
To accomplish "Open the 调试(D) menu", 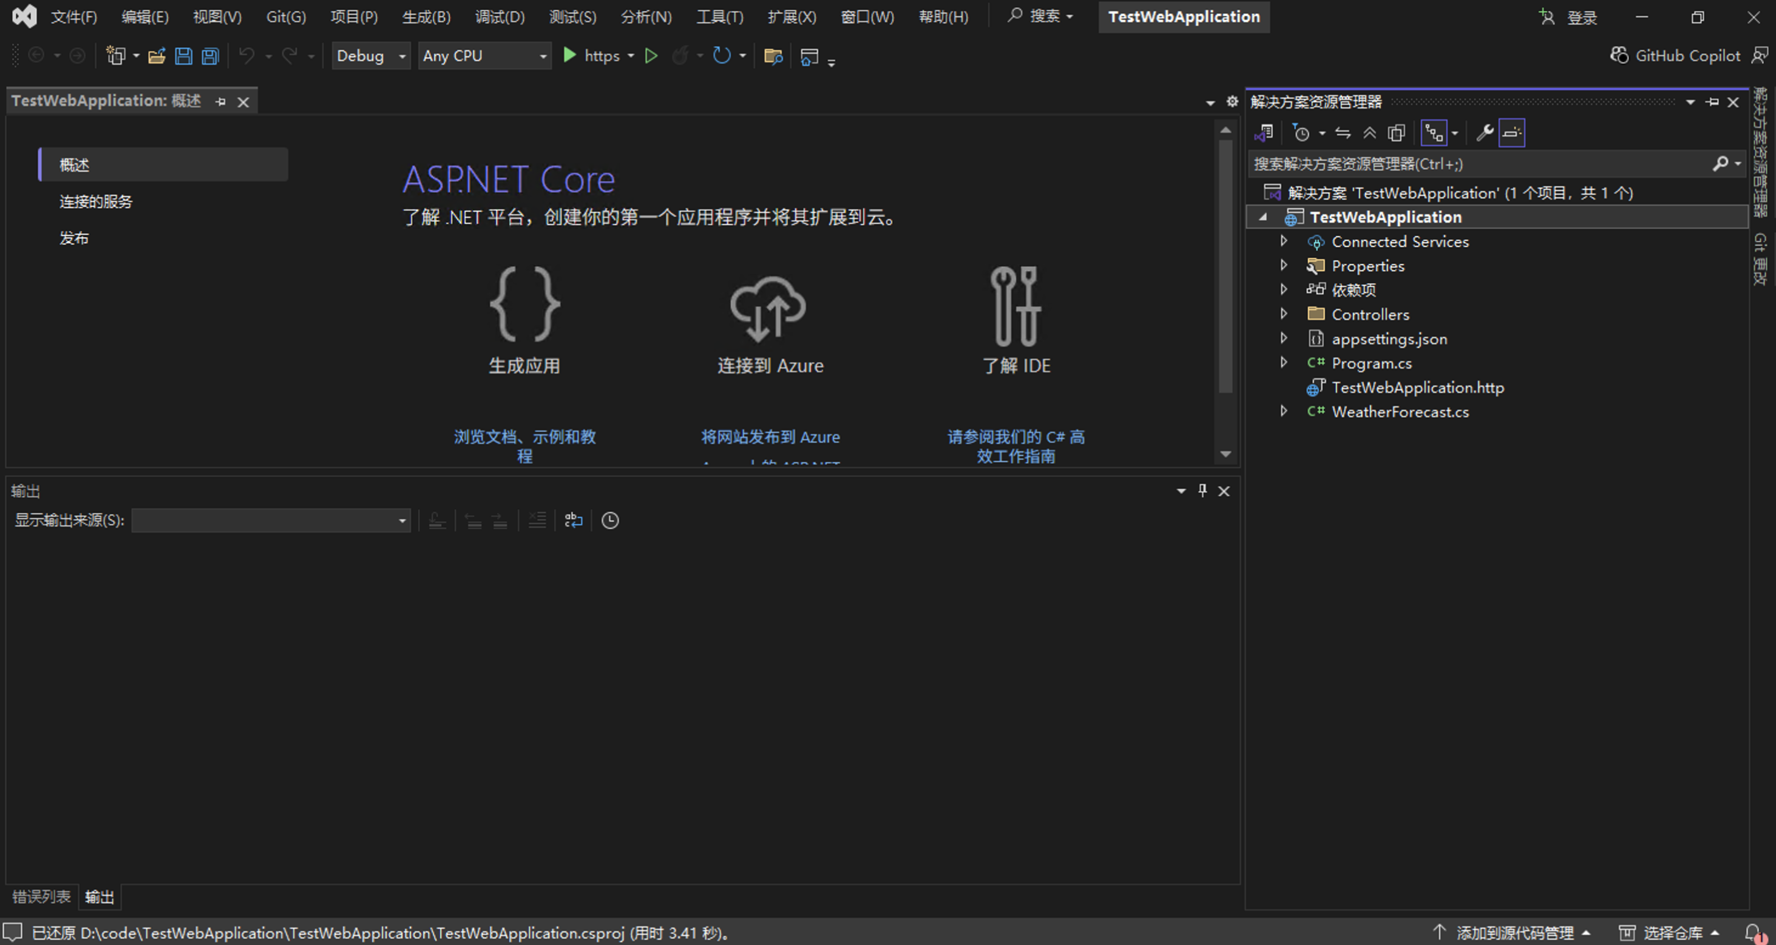I will coord(499,16).
